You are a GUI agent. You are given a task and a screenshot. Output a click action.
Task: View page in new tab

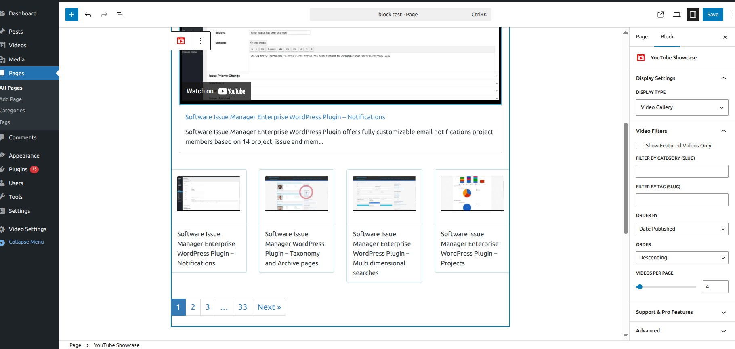(661, 15)
